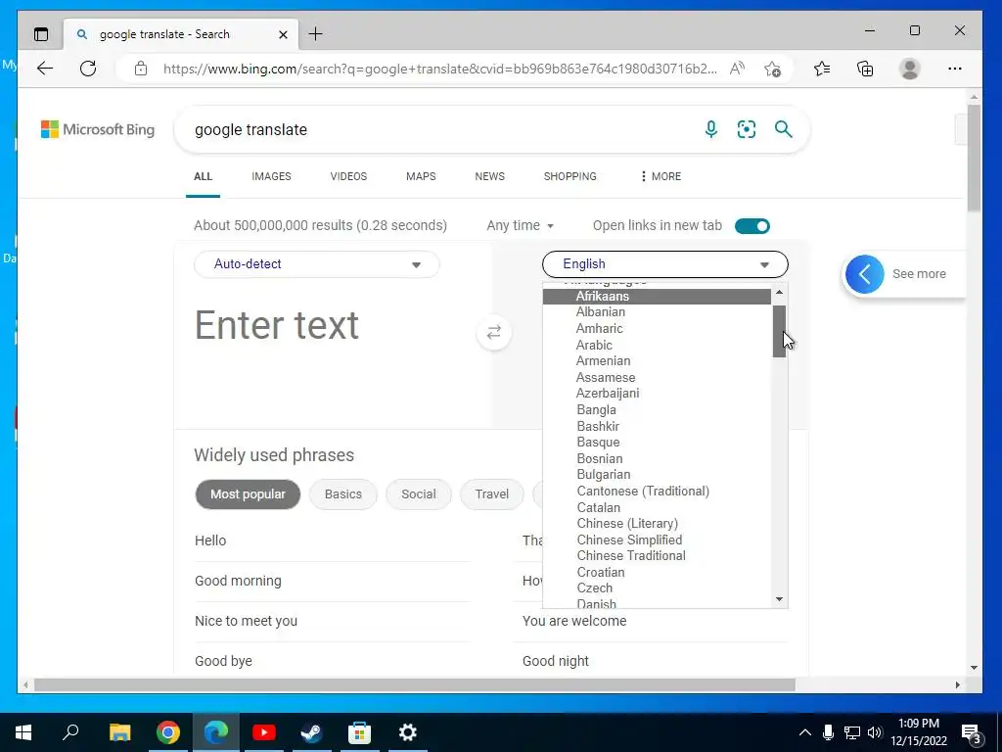Open File Explorer from the taskbar

(x=120, y=732)
